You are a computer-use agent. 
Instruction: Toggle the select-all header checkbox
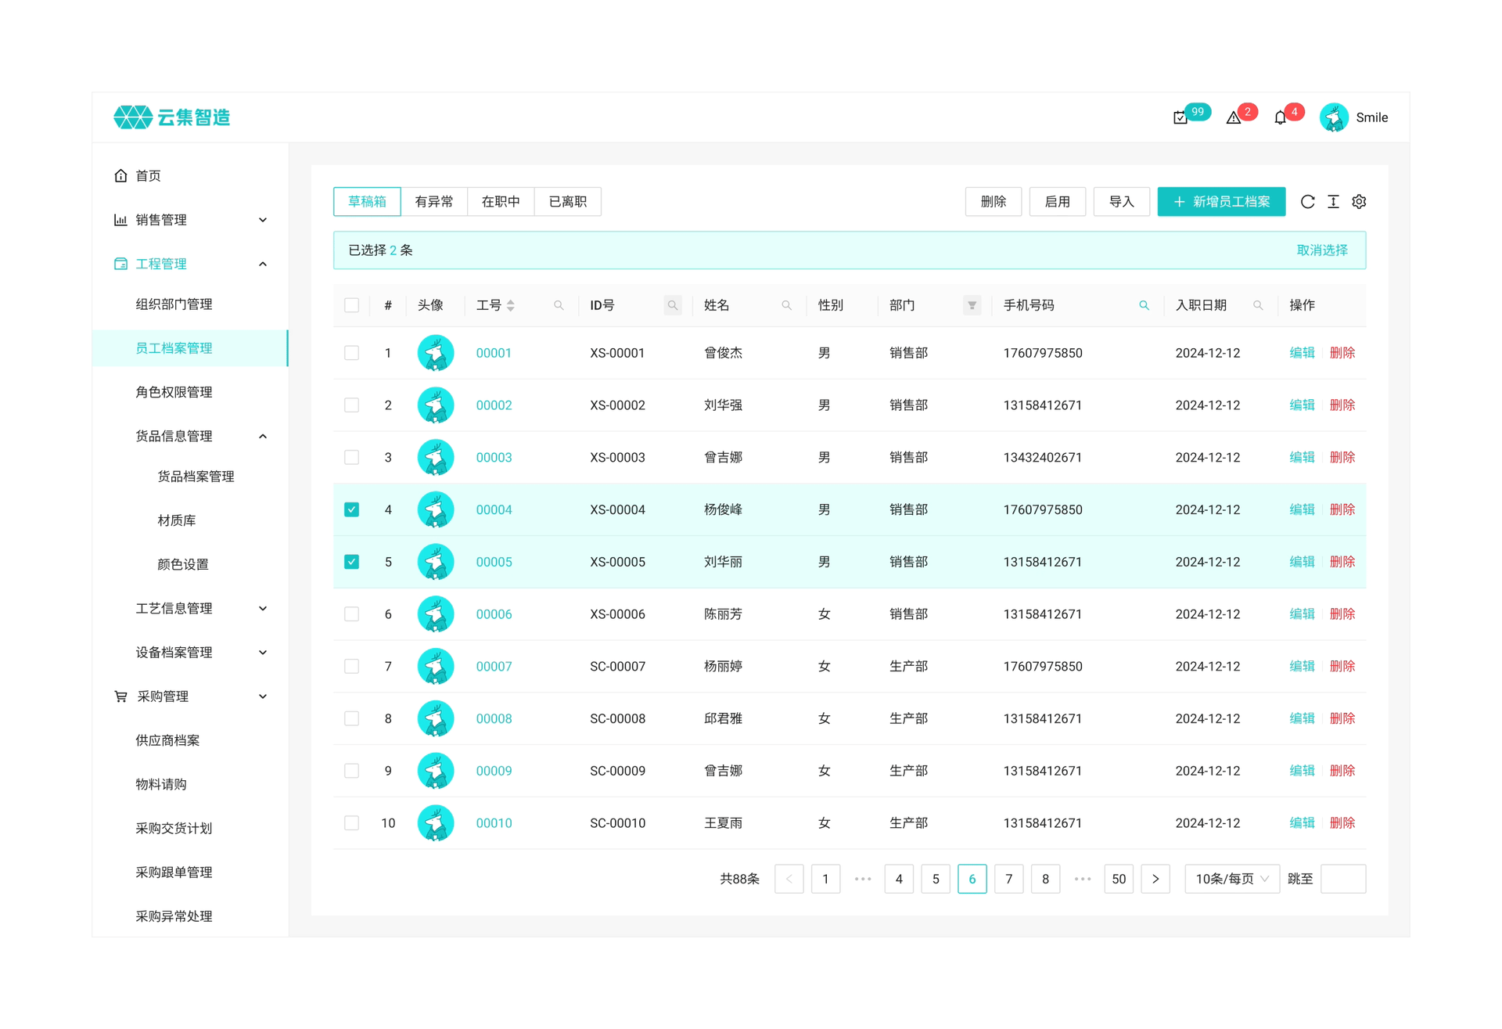point(352,306)
